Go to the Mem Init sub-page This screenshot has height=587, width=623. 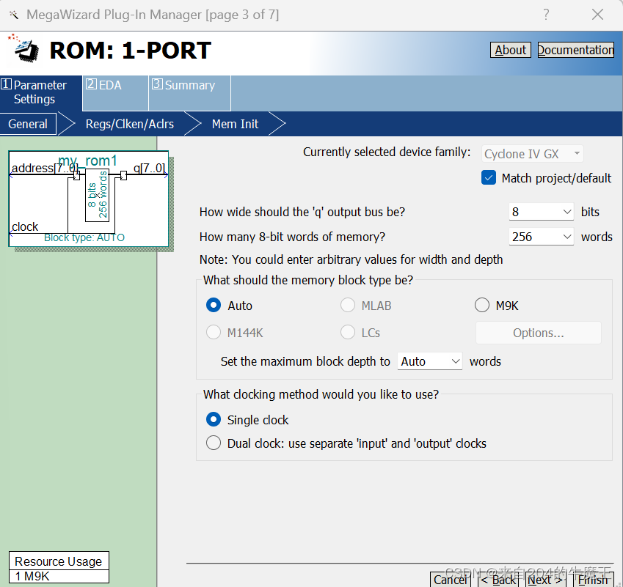point(235,124)
